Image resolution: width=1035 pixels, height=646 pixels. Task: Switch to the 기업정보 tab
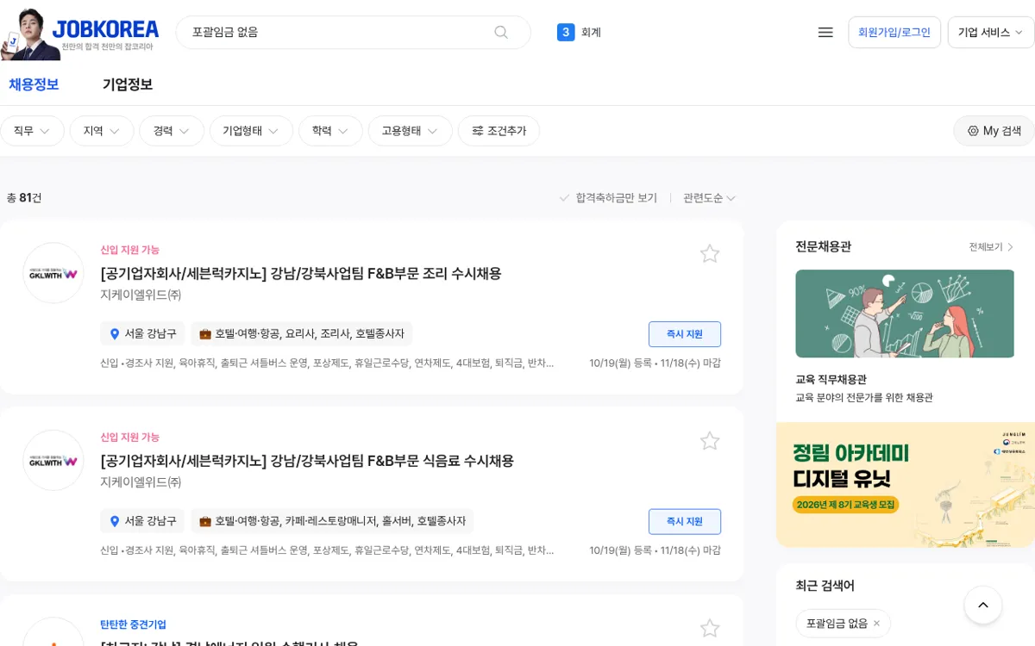tap(128, 84)
